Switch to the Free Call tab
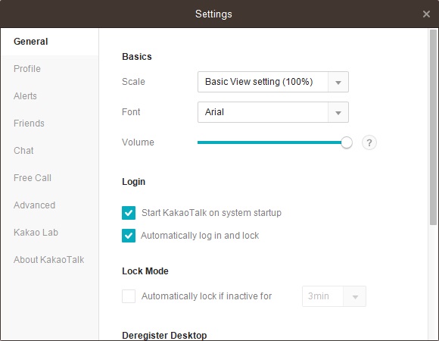Viewport: 439px width, 341px height. click(x=49, y=178)
